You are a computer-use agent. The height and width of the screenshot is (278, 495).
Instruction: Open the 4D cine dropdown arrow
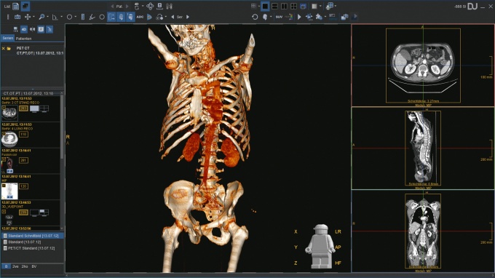[143, 6]
